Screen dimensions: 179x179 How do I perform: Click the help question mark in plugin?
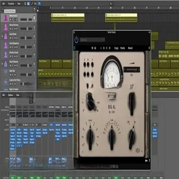[149, 161]
